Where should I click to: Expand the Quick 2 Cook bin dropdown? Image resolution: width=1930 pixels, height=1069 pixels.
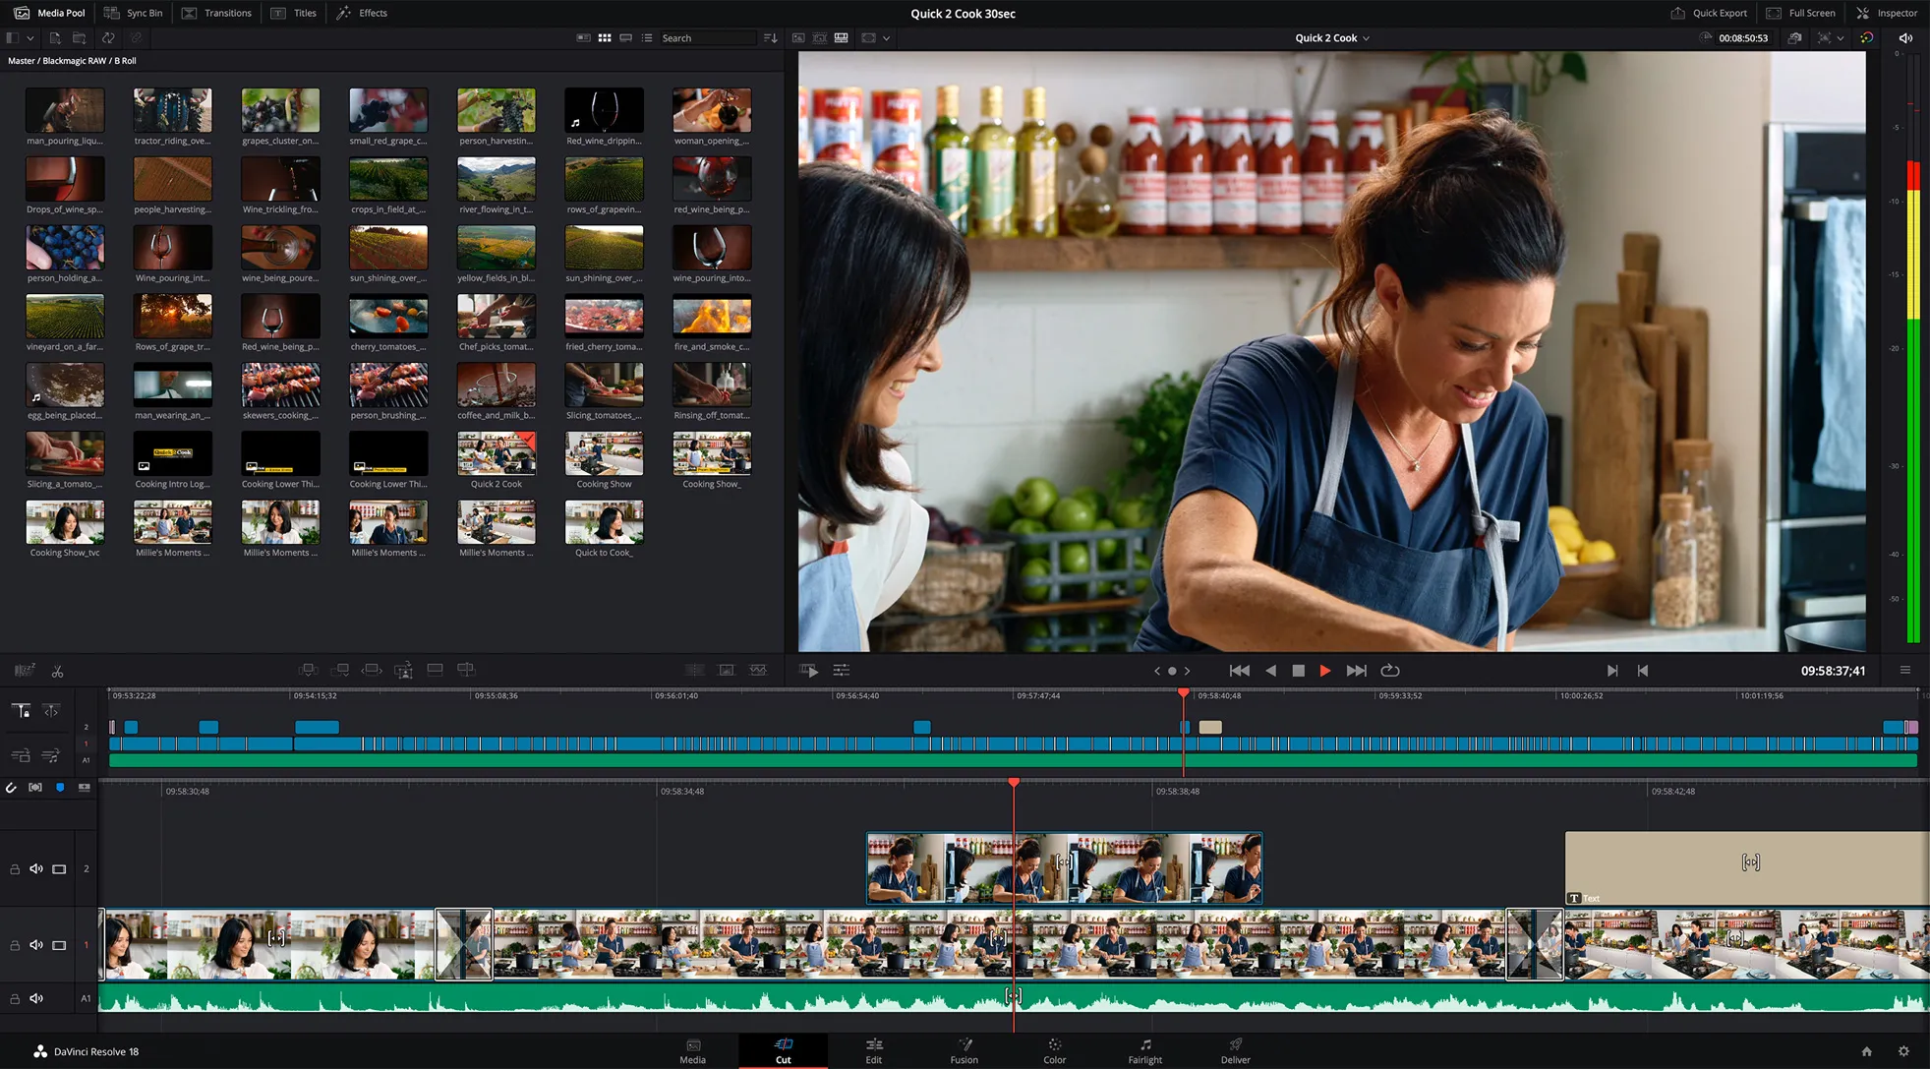click(1367, 38)
